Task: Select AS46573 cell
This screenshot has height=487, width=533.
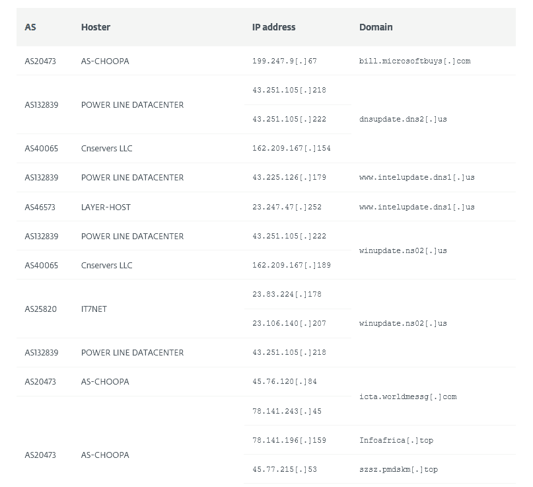Action: click(x=40, y=207)
